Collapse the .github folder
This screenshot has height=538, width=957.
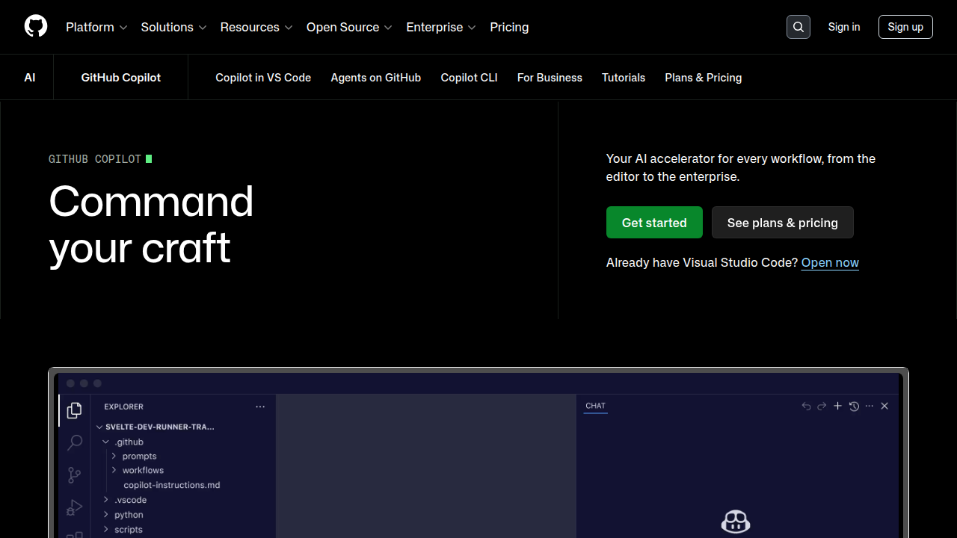click(x=123, y=442)
